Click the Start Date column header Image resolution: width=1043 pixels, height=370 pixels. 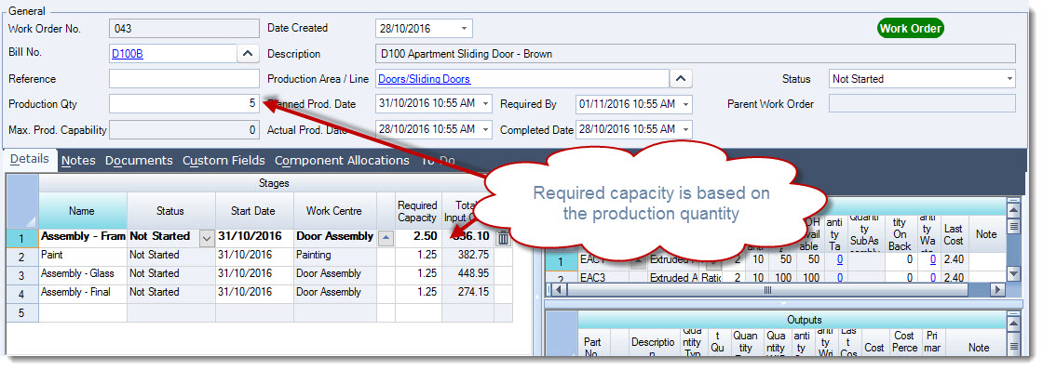(254, 211)
